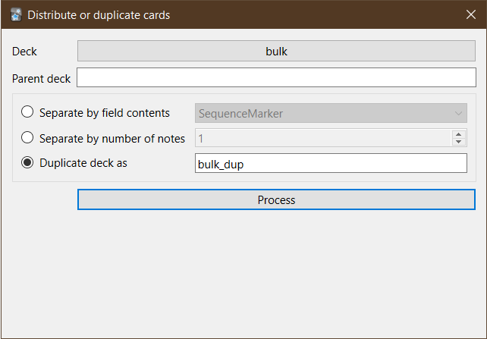
Task: Select the Duplicate deck as radio button
Action: pos(27,162)
